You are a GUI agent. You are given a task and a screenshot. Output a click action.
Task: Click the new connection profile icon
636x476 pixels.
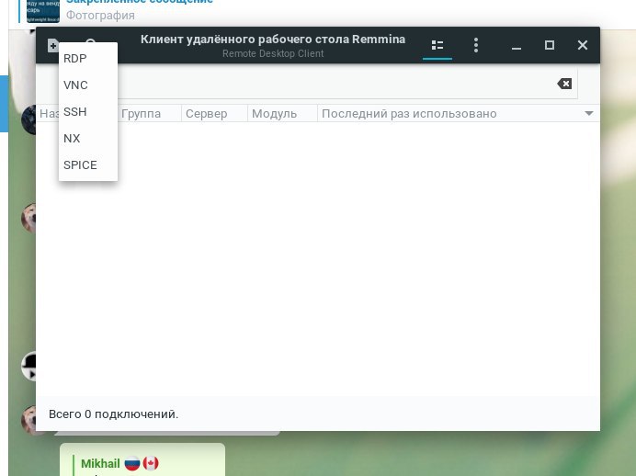click(53, 45)
